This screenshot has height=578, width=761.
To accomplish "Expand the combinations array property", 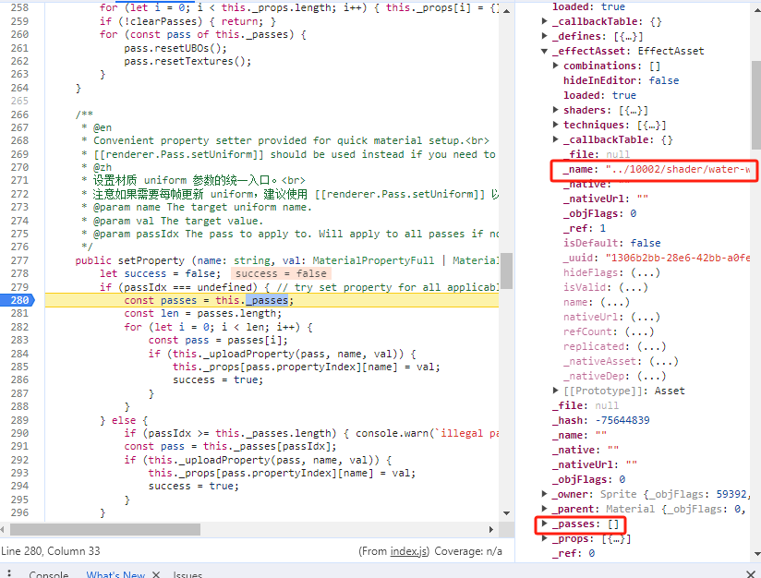I will click(556, 66).
